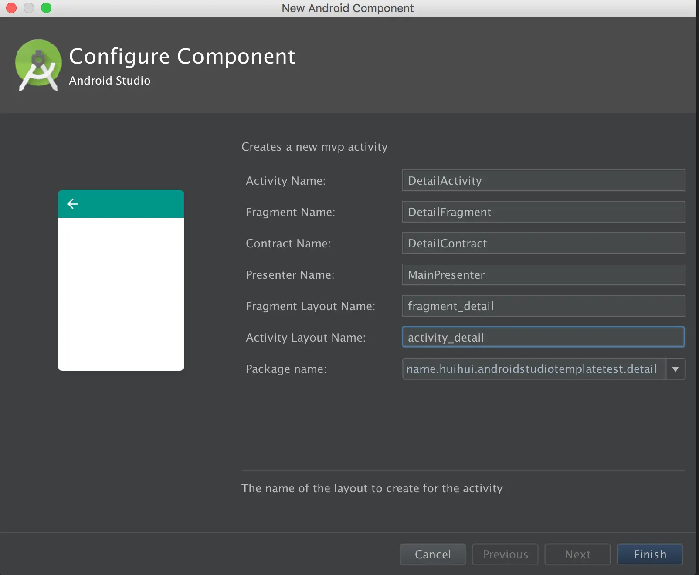Click the Package name combo box field
The image size is (699, 575).
click(533, 369)
